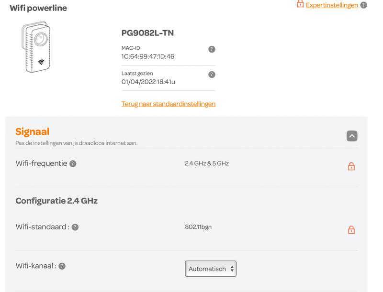Click the lock icon for Wifi-standaard
The height and width of the screenshot is (292, 383).
pyautogui.click(x=351, y=230)
